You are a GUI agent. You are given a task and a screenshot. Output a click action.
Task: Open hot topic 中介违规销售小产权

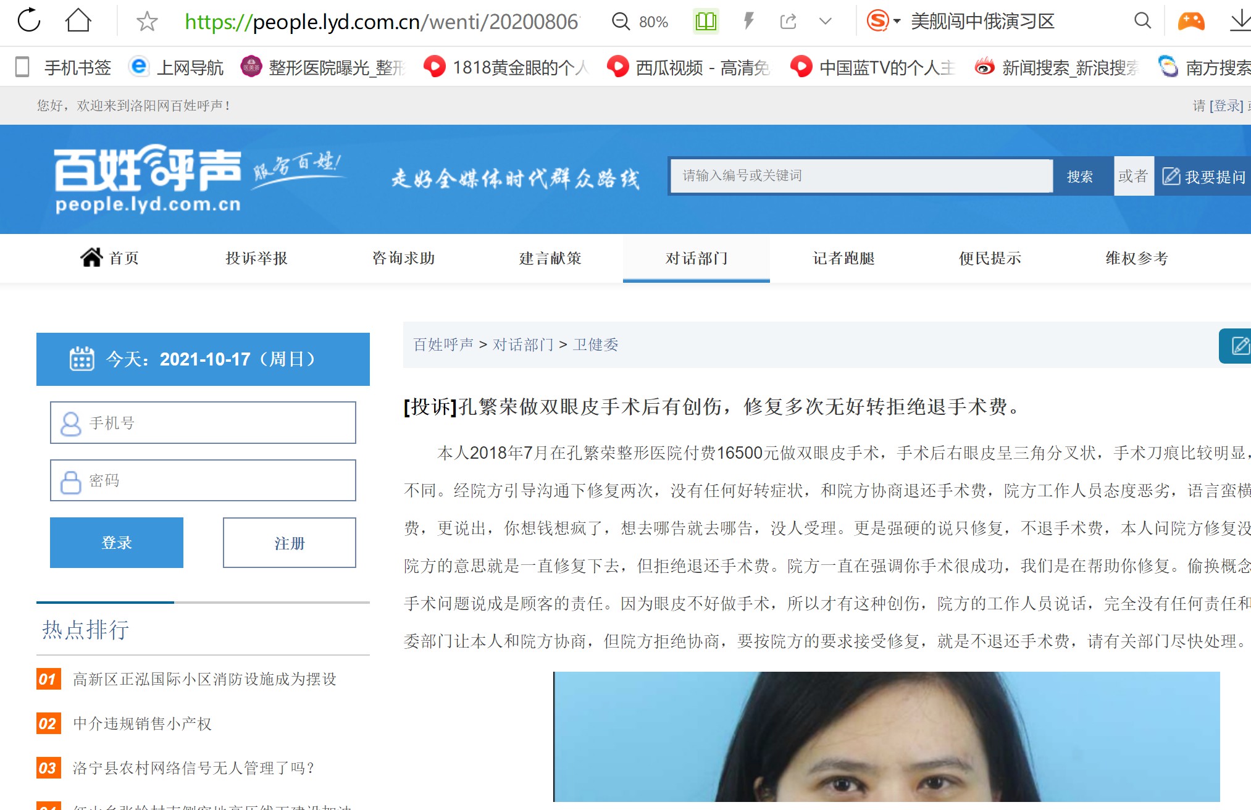coord(142,724)
